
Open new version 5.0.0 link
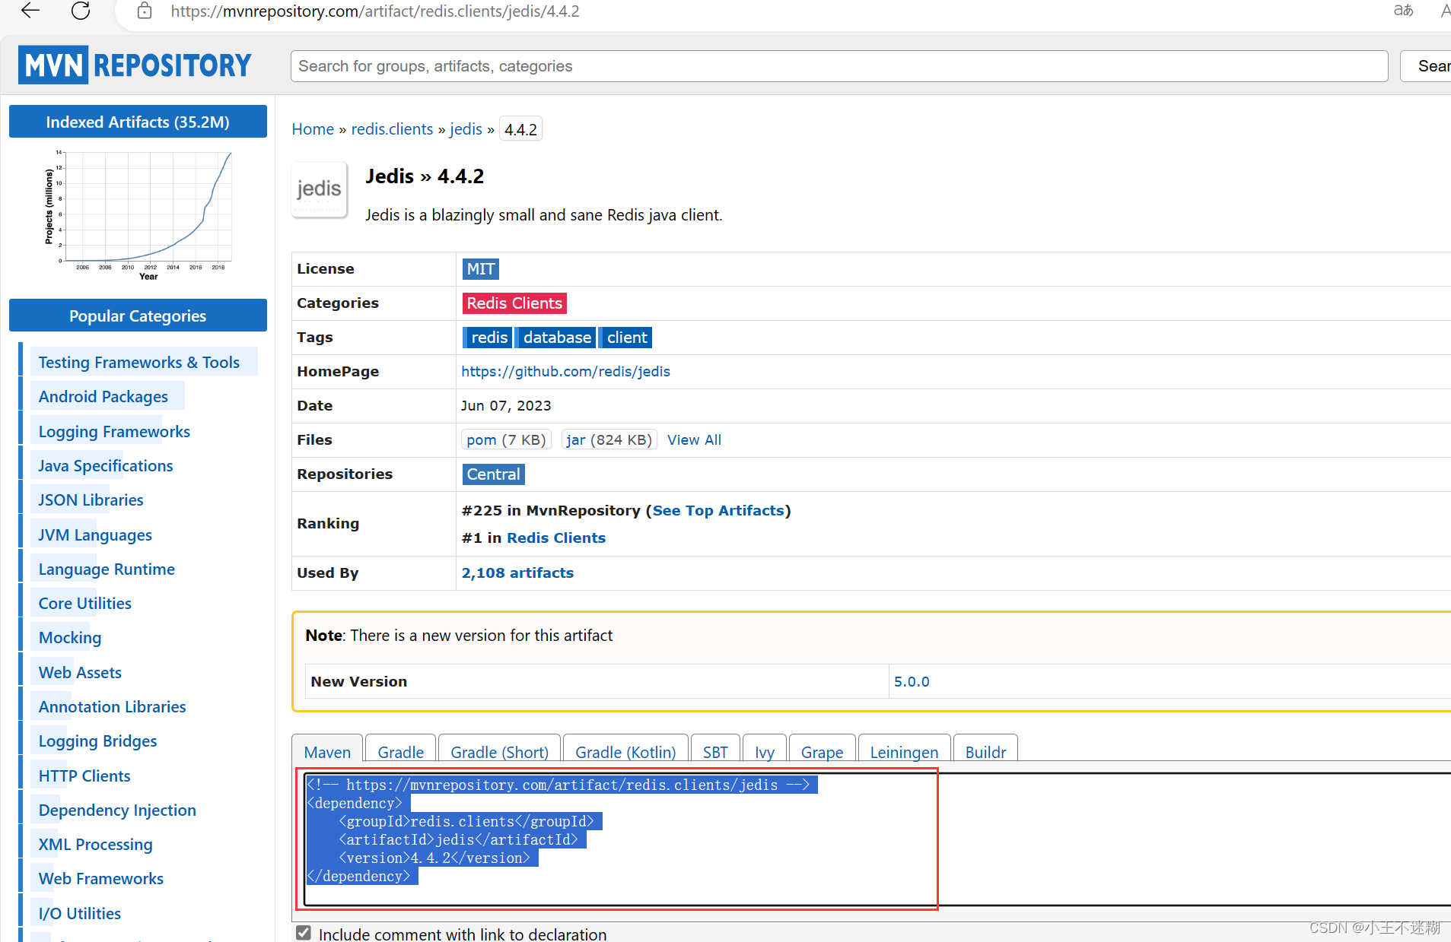point(912,681)
